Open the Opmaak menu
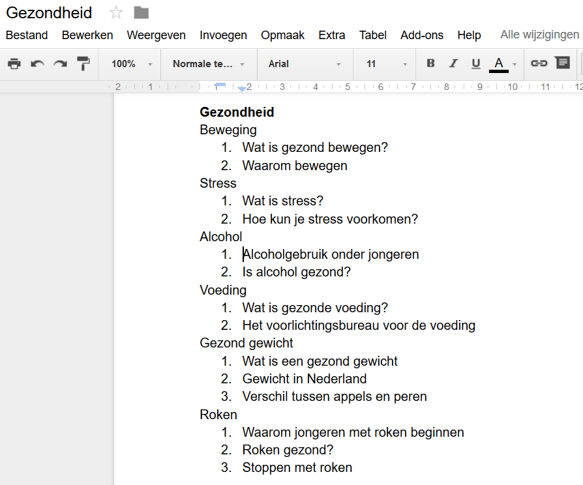Image resolution: width=583 pixels, height=485 pixels. coord(282,35)
